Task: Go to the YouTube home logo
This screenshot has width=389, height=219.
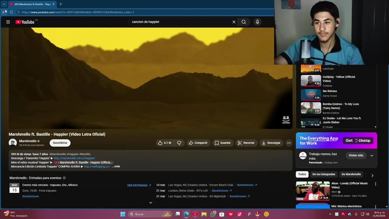Action: (25, 22)
